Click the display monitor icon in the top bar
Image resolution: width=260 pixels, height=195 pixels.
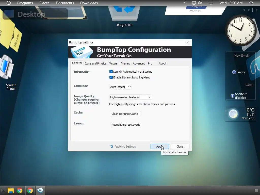pos(211,3)
